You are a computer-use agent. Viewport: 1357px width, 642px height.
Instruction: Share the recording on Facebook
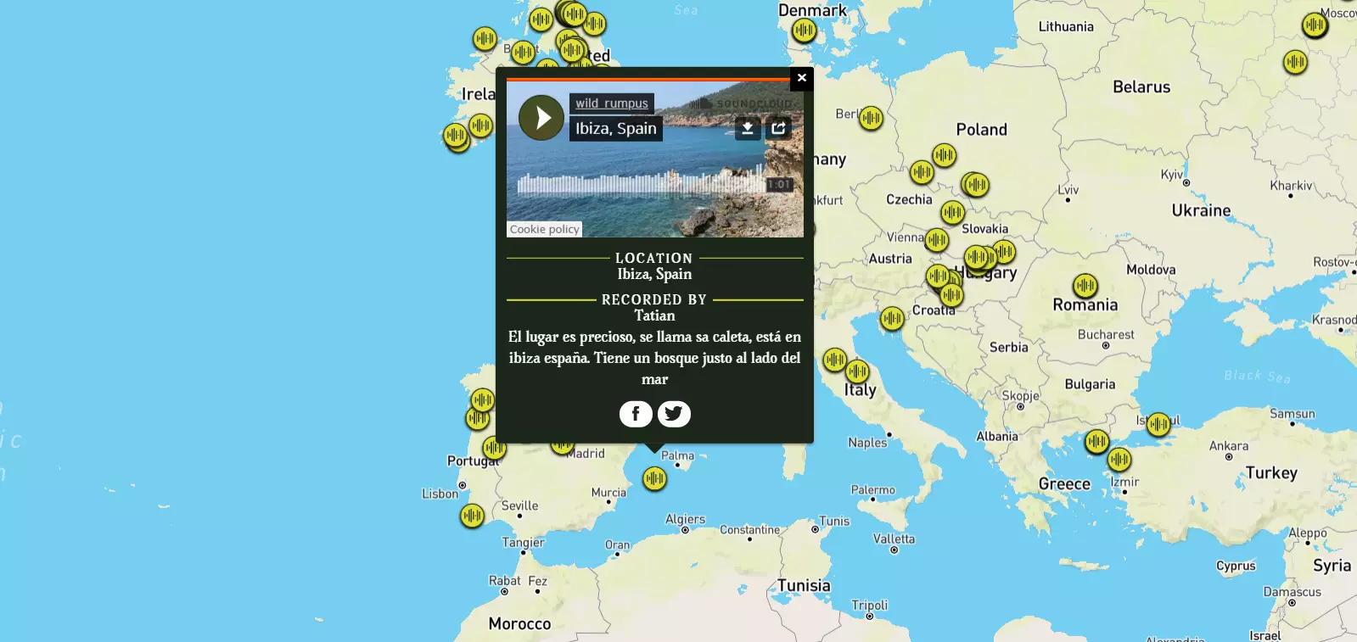(x=636, y=414)
